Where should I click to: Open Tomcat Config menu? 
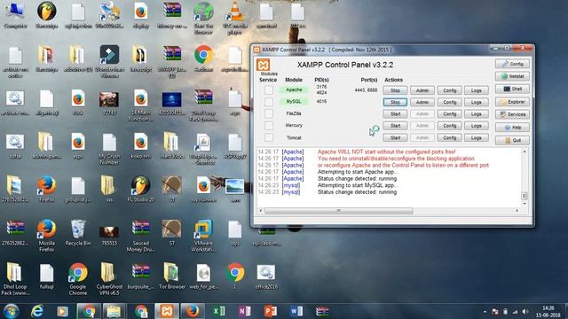pyautogui.click(x=449, y=138)
